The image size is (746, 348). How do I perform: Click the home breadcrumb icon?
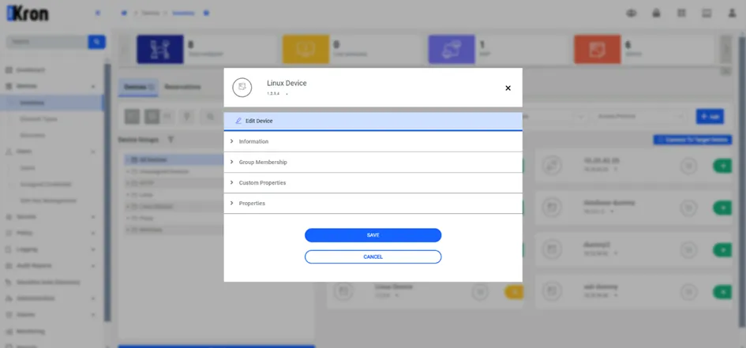124,13
